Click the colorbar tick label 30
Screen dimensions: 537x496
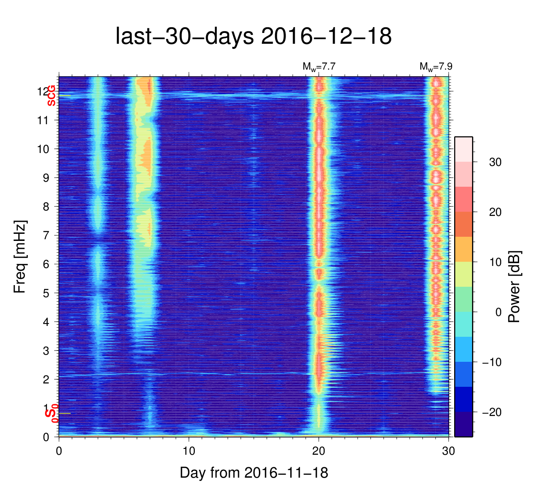click(495, 162)
